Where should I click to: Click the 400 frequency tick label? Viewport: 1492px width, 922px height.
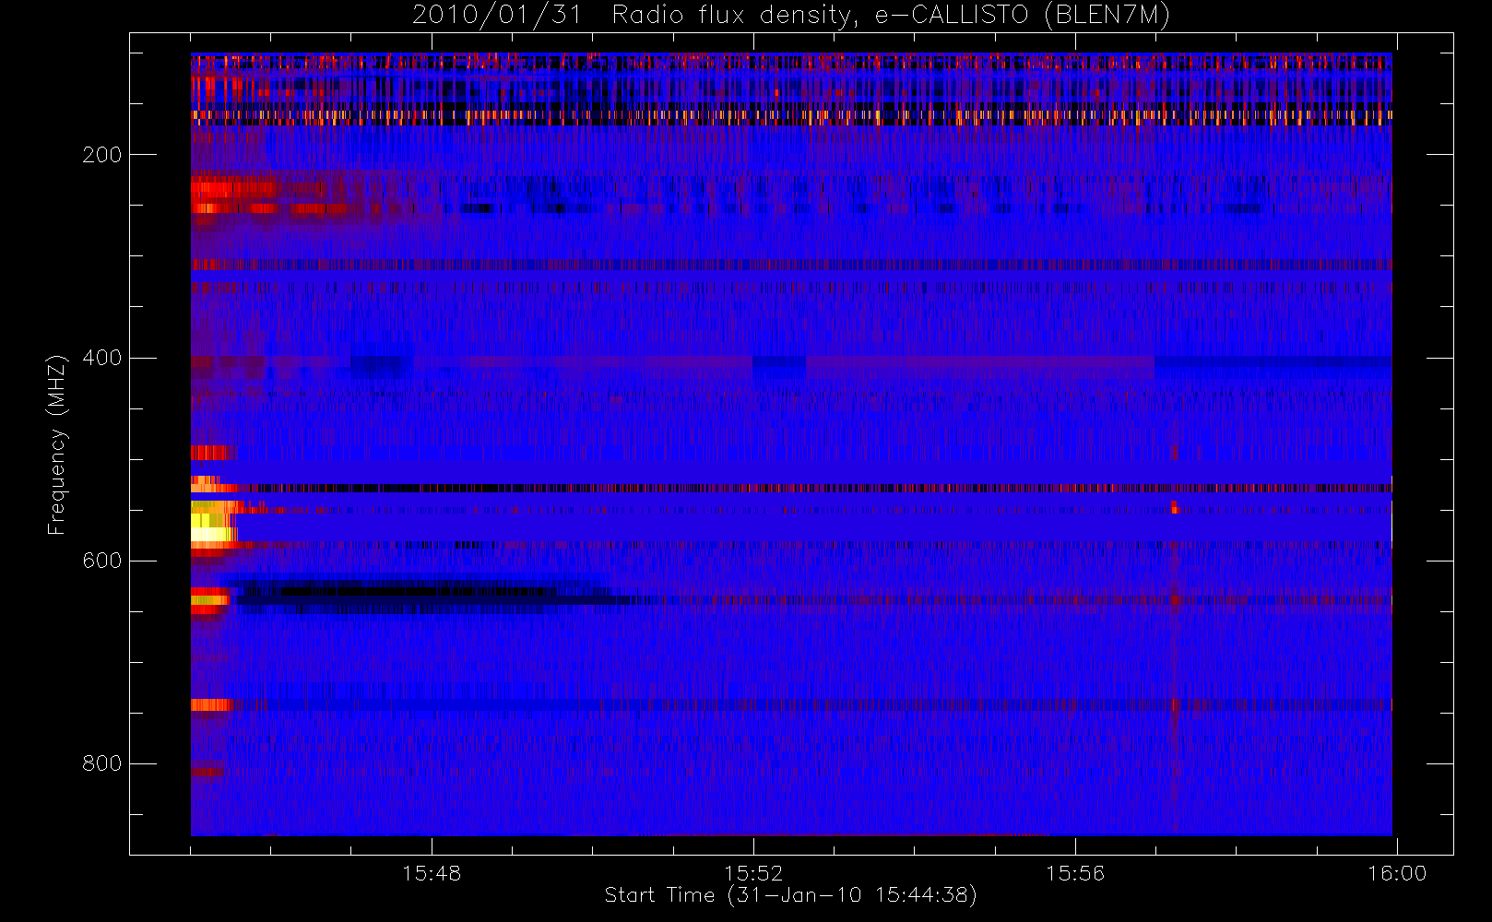pyautogui.click(x=101, y=358)
